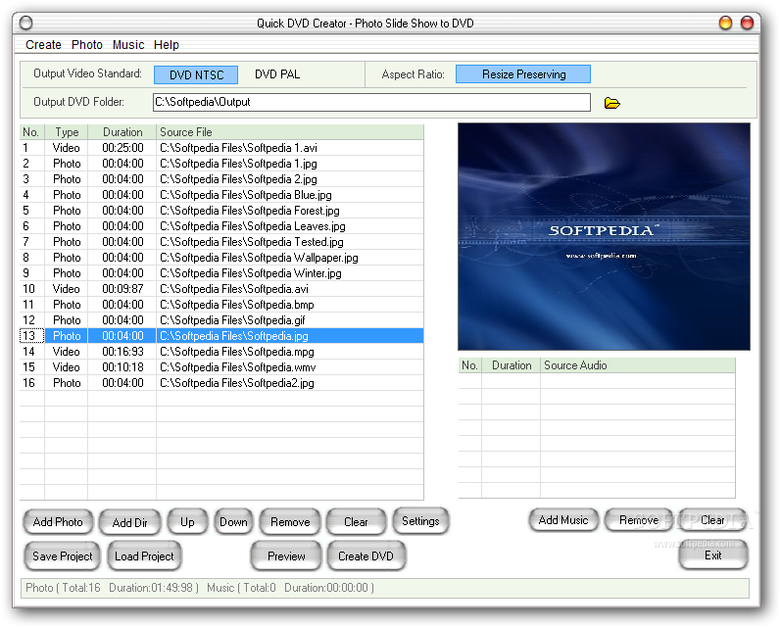Click Duration header in the photo list
The image size is (781, 628).
[122, 132]
